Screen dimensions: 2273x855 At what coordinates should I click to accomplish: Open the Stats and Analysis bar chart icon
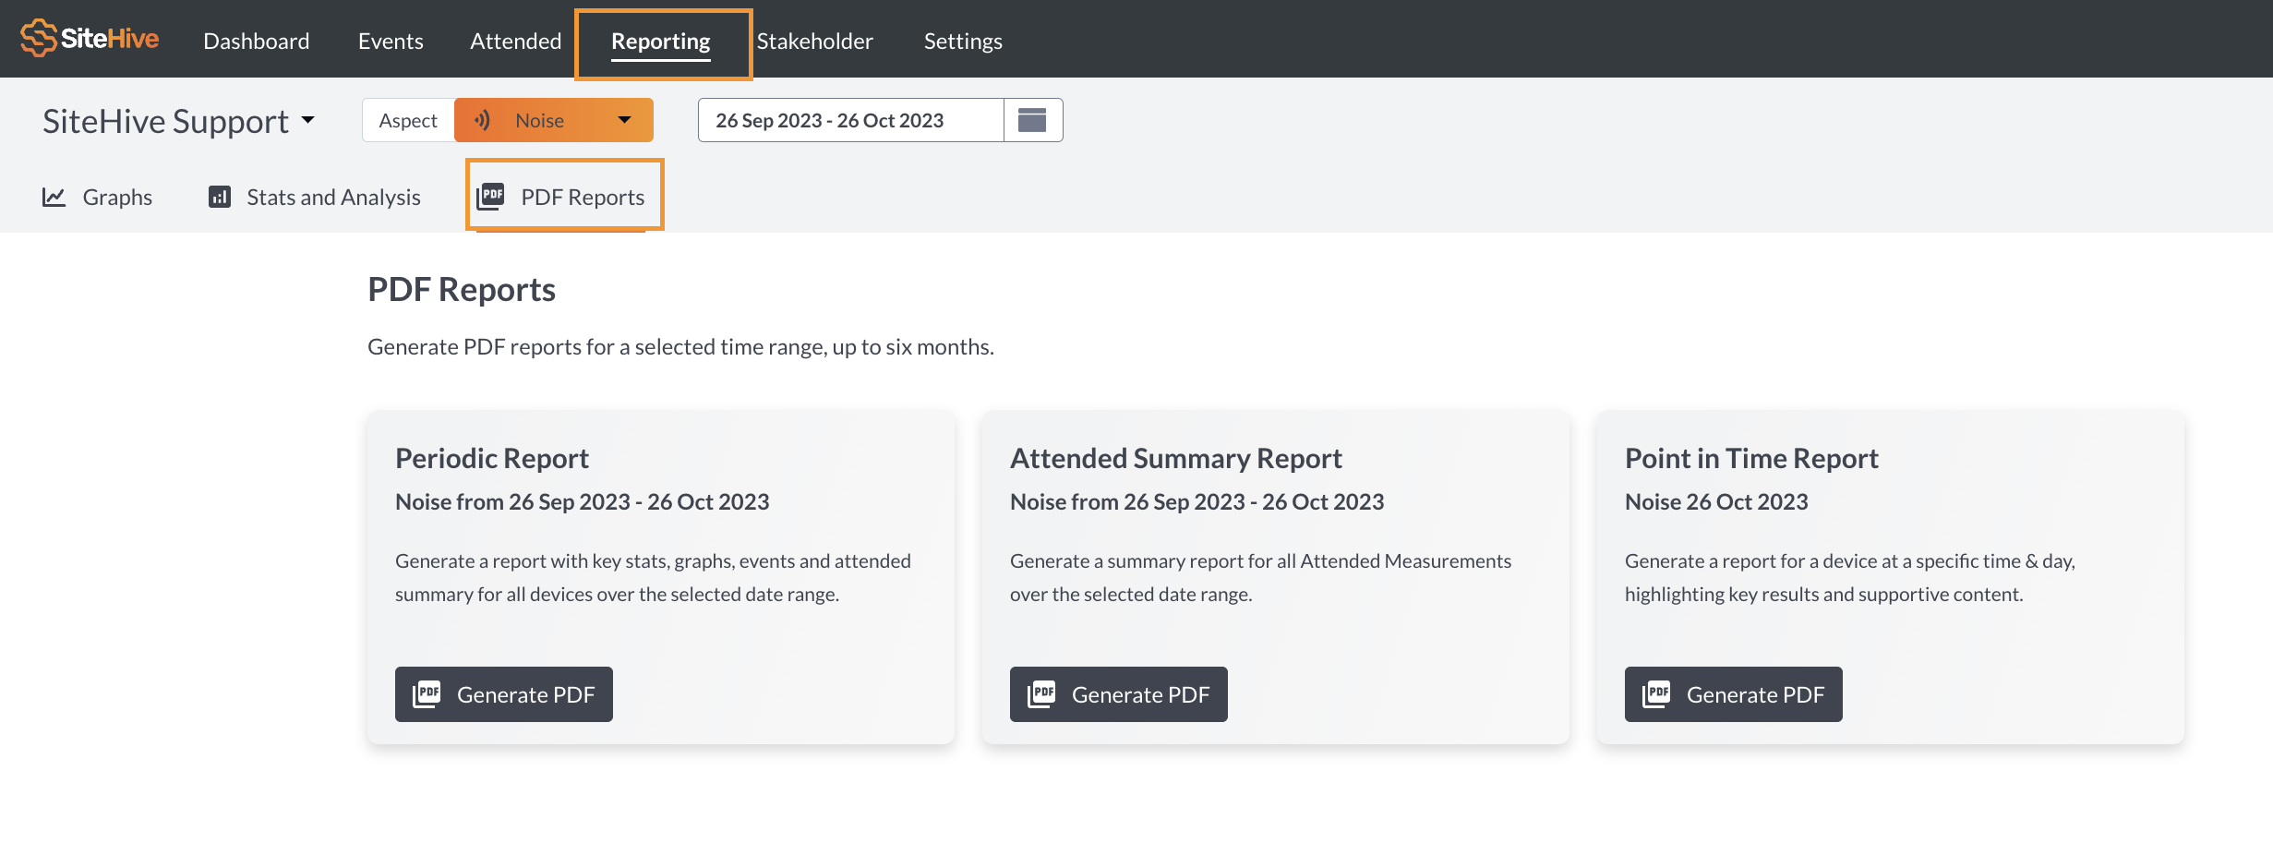tap(219, 196)
